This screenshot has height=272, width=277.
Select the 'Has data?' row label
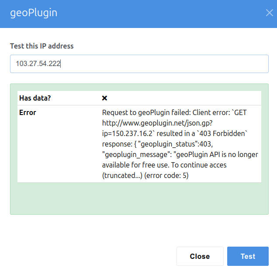(x=35, y=98)
